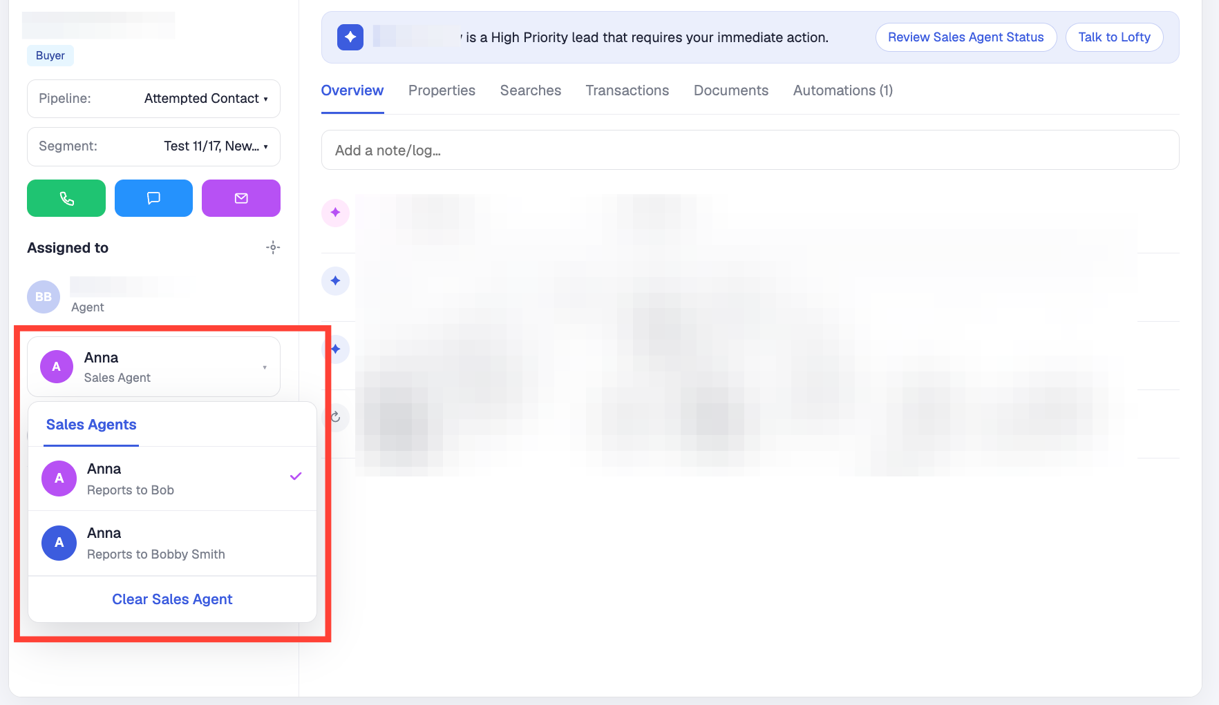
Task: Open the blue text message button
Action: pyautogui.click(x=153, y=198)
